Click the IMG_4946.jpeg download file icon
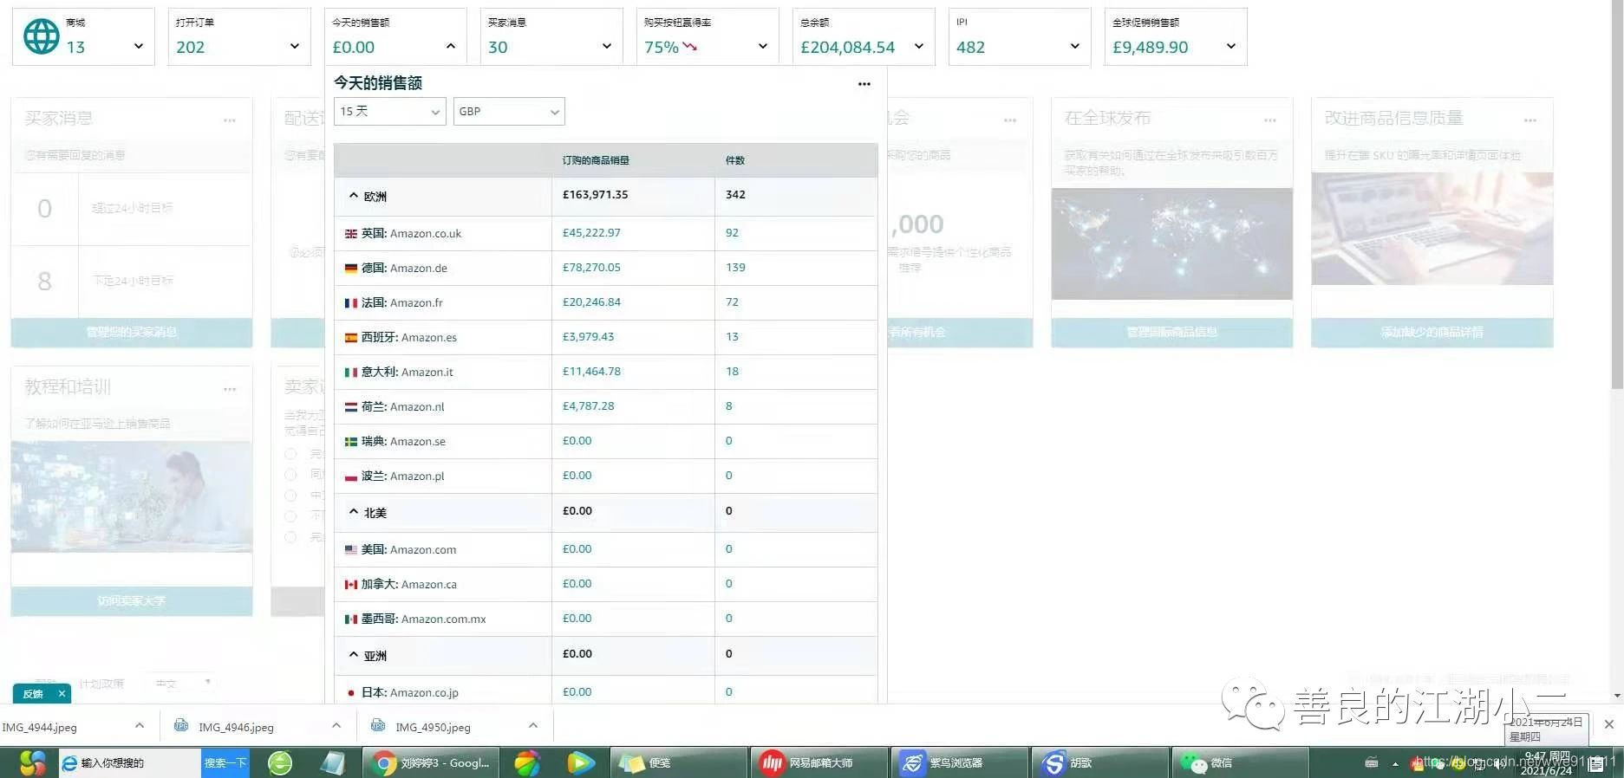The width and height of the screenshot is (1624, 778). pyautogui.click(x=181, y=725)
